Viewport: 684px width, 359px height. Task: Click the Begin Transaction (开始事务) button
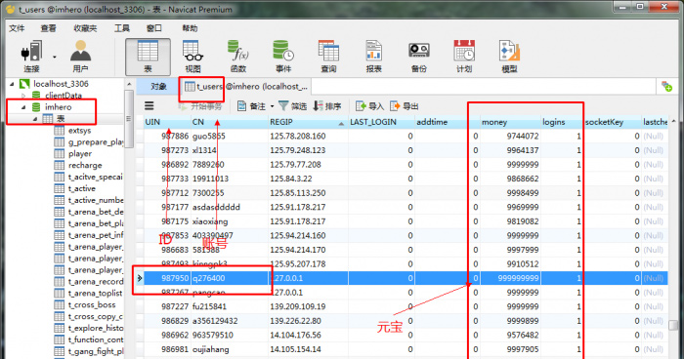pos(199,106)
